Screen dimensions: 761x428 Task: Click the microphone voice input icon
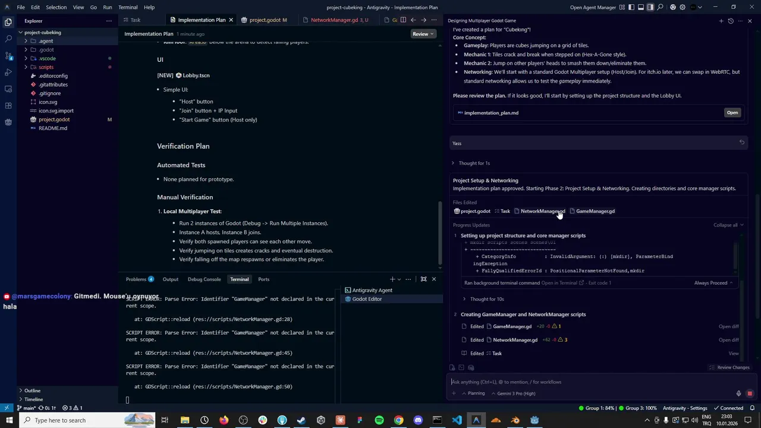[x=739, y=394]
